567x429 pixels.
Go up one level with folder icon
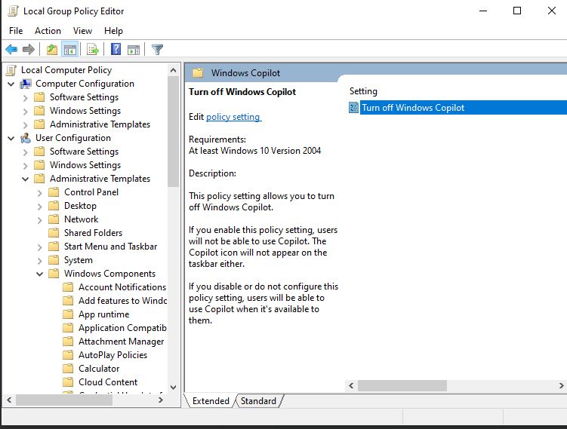coord(52,49)
